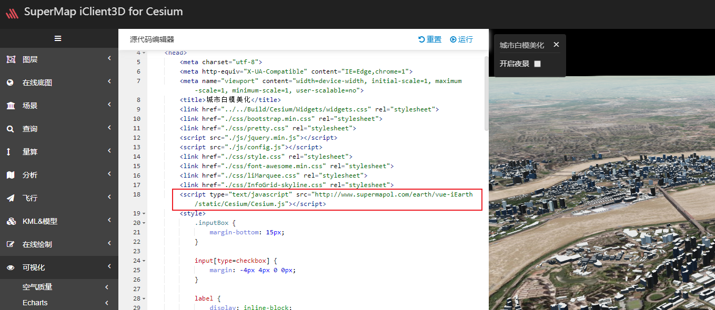This screenshot has width=715, height=310.
Task: Click the meta charset code line
Action: 221,62
